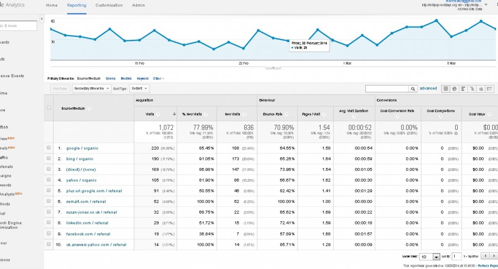Click the Go to page number field
Viewport: 498px width, 269px height.
click(456, 256)
